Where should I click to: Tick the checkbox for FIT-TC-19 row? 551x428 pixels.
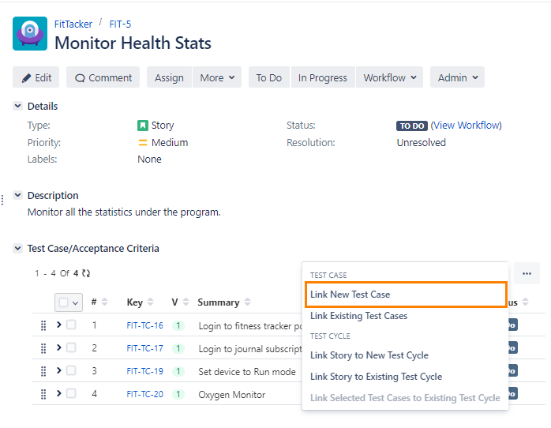click(x=71, y=370)
